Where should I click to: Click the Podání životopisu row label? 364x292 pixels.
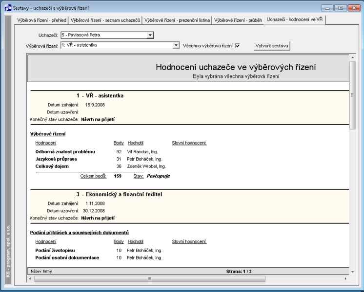coord(55,251)
